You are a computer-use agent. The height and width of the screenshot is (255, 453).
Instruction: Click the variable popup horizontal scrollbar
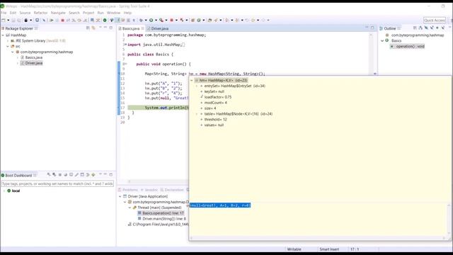pyautogui.click(x=318, y=238)
